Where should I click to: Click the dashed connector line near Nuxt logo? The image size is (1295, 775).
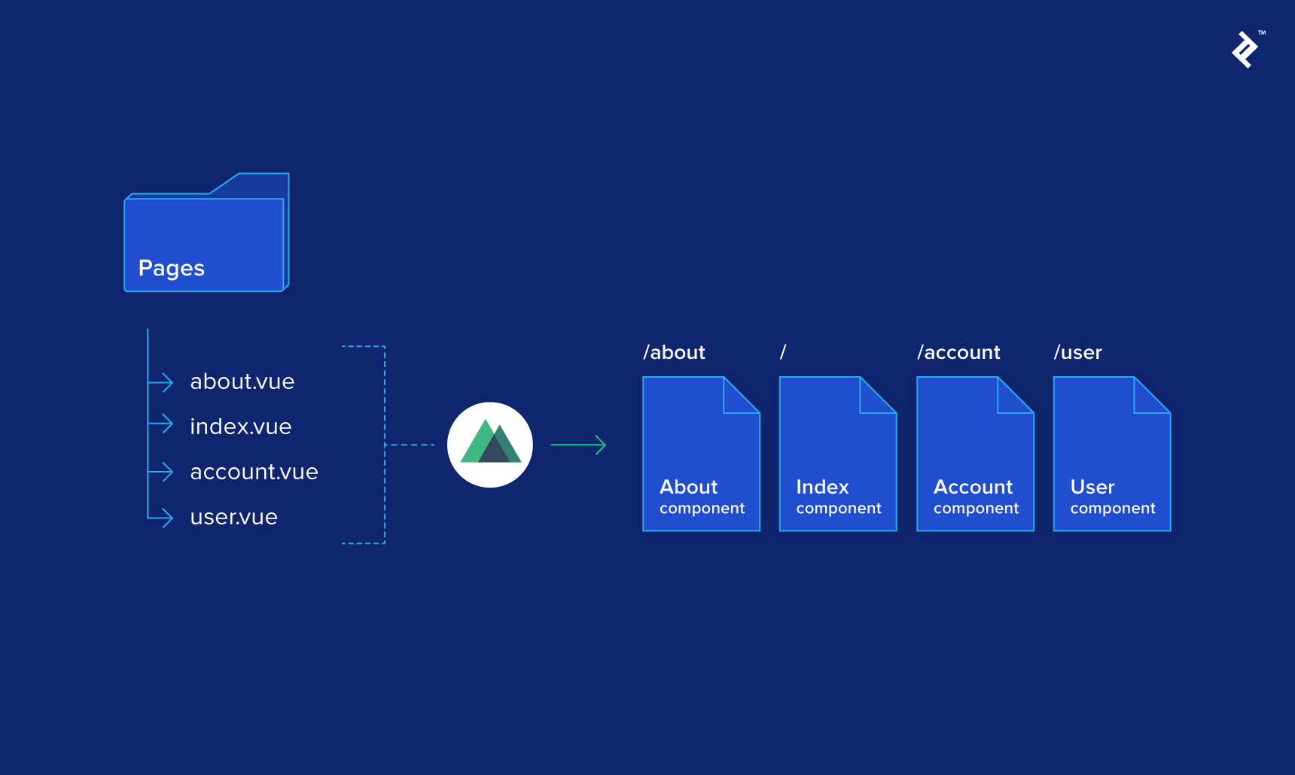coord(410,444)
